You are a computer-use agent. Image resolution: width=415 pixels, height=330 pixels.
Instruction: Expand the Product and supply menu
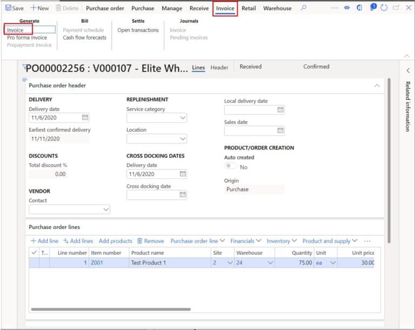pos(330,241)
